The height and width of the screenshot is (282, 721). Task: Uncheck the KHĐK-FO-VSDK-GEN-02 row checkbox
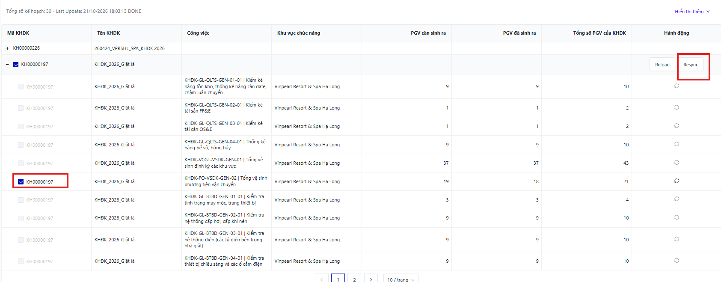tap(21, 182)
